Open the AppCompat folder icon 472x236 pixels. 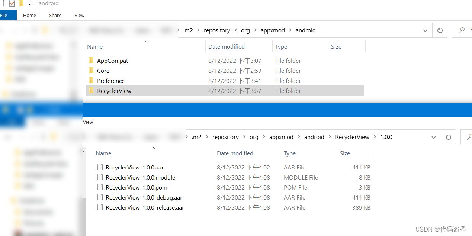click(91, 61)
